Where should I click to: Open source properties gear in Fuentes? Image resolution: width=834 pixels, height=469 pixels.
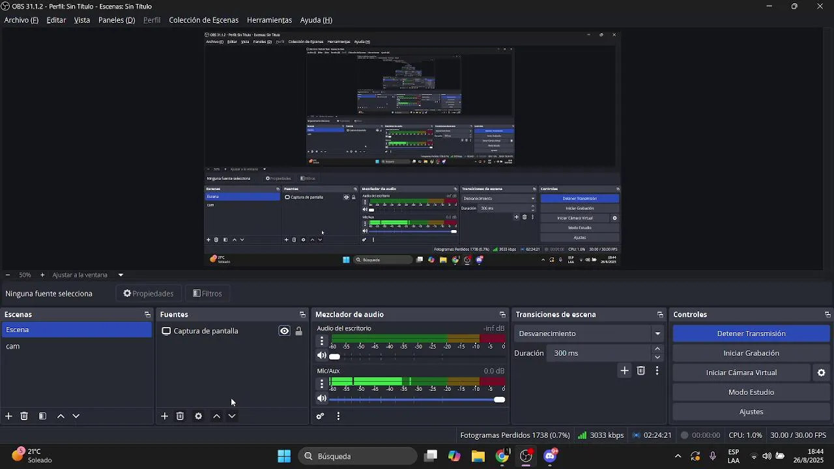coord(199,416)
